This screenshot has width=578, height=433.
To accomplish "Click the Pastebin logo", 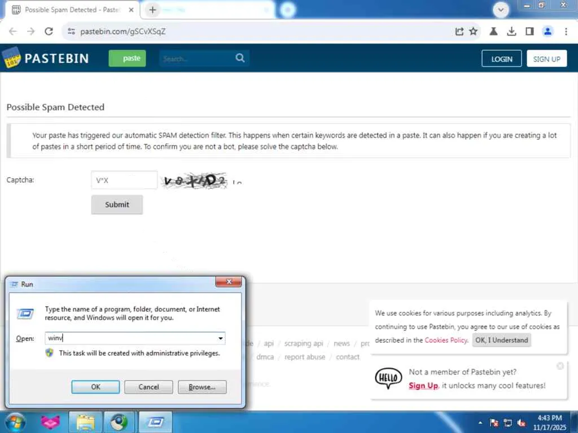I will click(x=46, y=58).
